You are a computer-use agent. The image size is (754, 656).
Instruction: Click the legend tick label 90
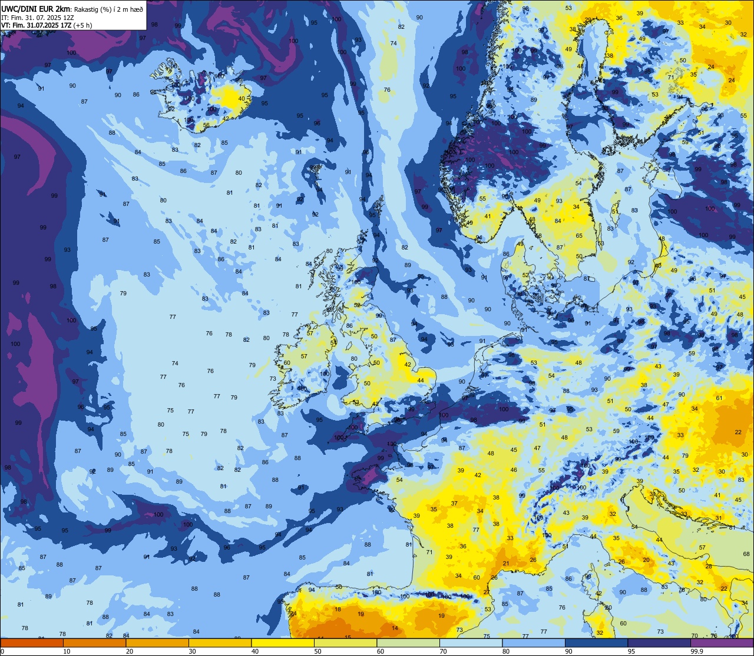(x=569, y=651)
